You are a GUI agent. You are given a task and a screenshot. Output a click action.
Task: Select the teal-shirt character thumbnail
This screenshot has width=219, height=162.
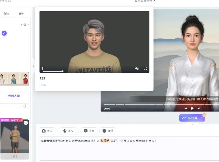coord(13,79)
